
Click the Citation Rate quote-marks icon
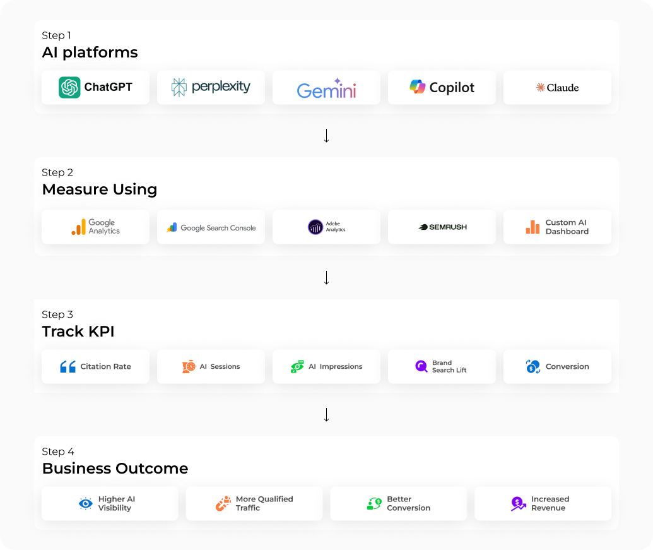point(68,367)
